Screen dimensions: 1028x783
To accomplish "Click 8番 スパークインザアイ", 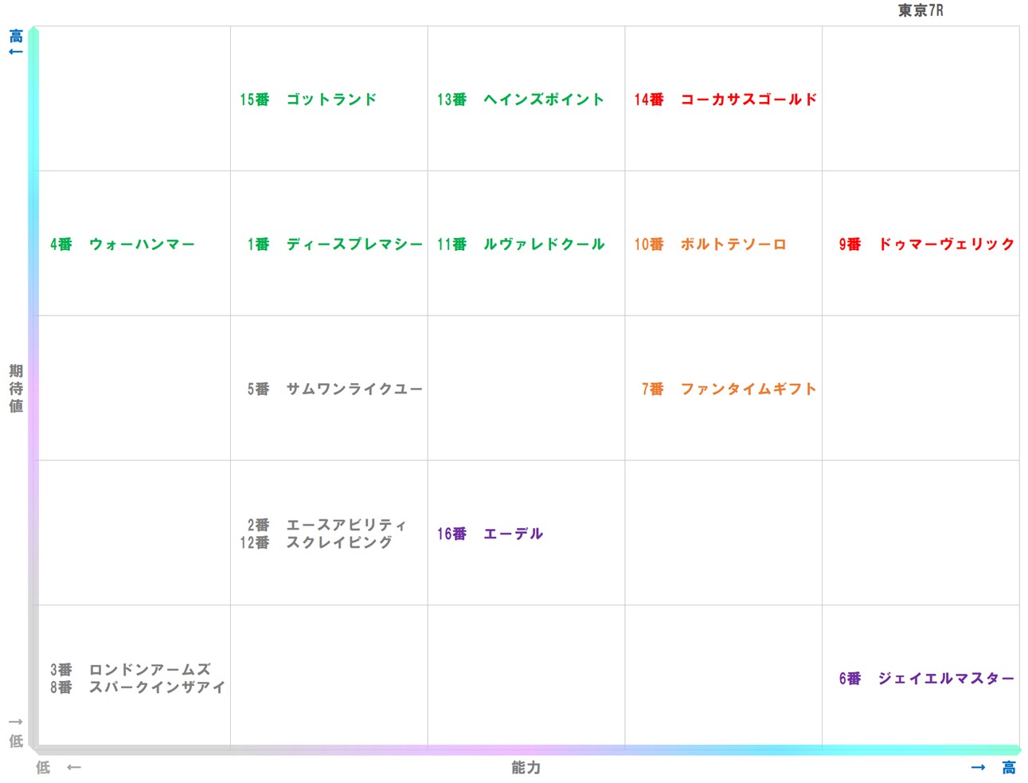I will [135, 687].
